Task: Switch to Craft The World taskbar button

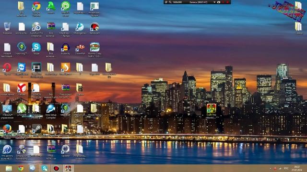Action: pos(68,168)
